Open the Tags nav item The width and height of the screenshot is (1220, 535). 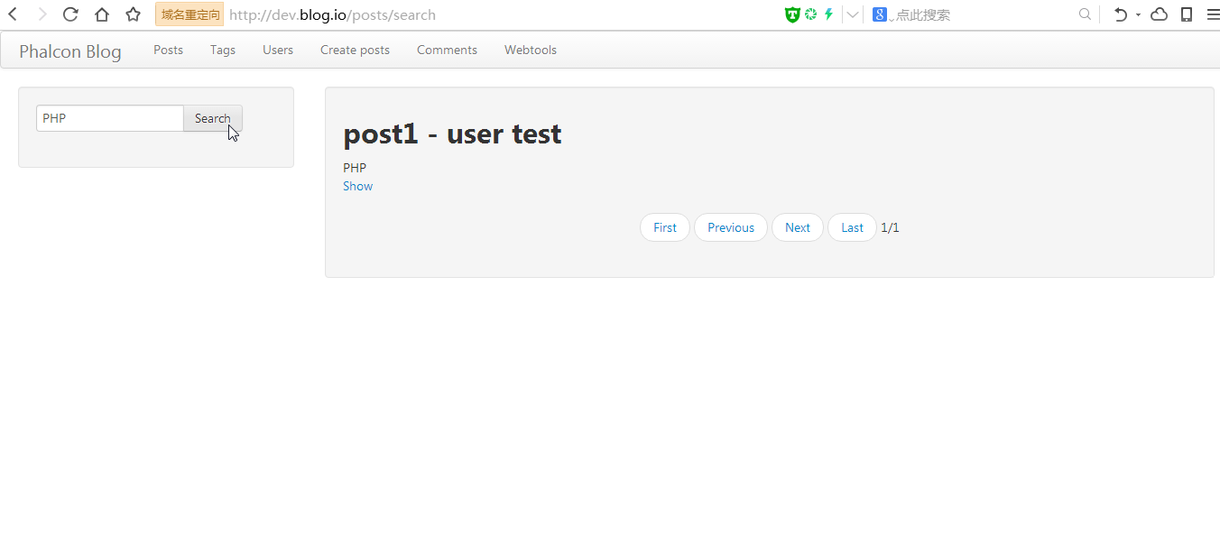pyautogui.click(x=223, y=50)
